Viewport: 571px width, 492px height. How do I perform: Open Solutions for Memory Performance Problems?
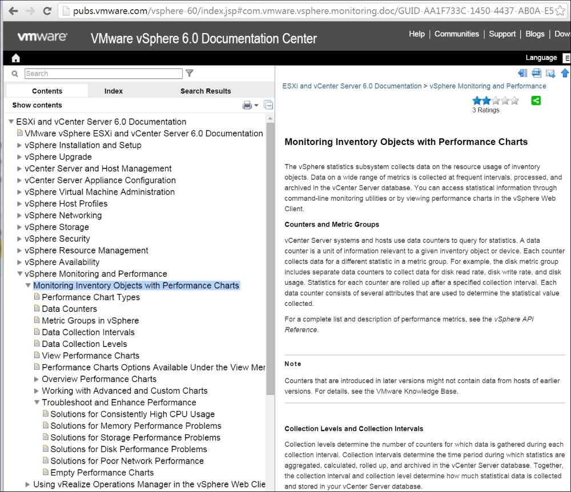click(x=136, y=426)
